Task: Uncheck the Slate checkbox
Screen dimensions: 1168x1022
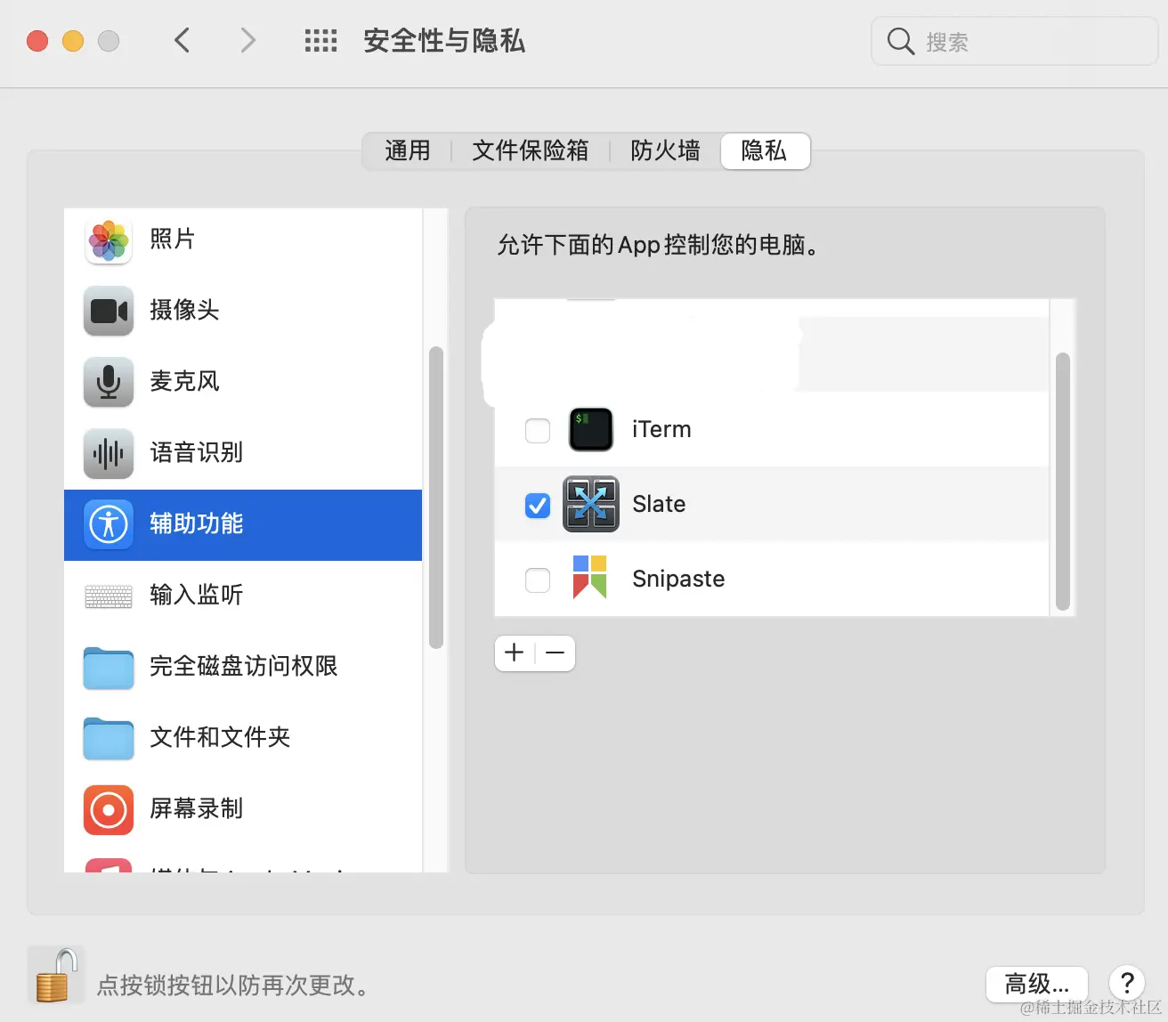Action: (538, 506)
